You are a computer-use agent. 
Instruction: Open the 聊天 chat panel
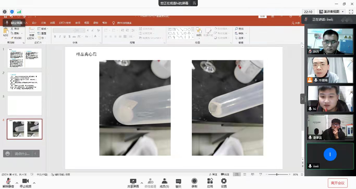(x=179, y=183)
